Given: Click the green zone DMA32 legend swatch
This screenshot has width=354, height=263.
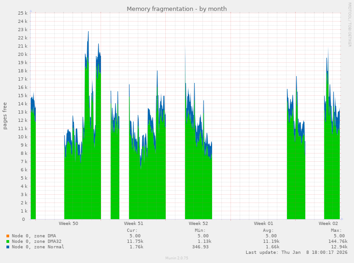Looking at the screenshot, I should coord(8,241).
